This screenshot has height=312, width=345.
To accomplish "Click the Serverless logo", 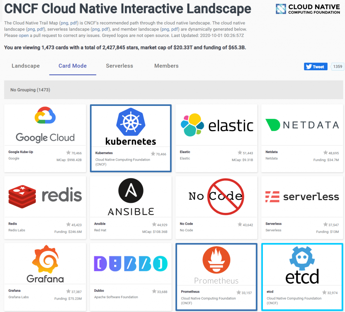I will coord(302,196).
